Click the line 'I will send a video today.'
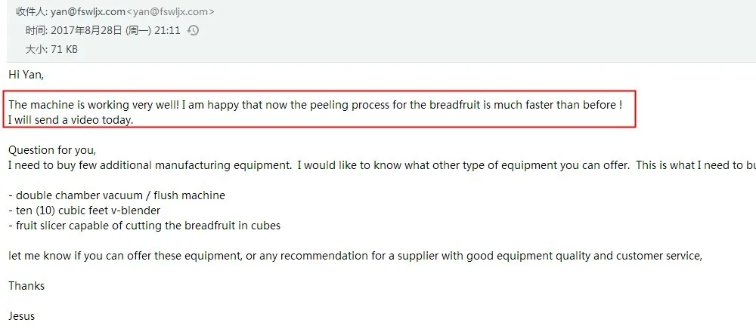756x335 pixels. pyautogui.click(x=70, y=120)
